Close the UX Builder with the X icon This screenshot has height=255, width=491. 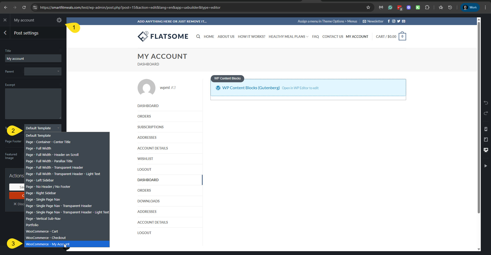coord(5,20)
